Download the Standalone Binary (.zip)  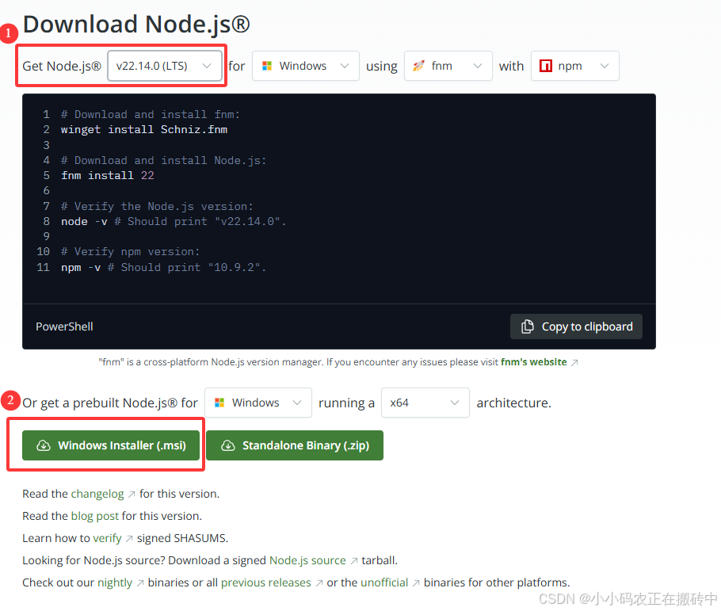(295, 445)
